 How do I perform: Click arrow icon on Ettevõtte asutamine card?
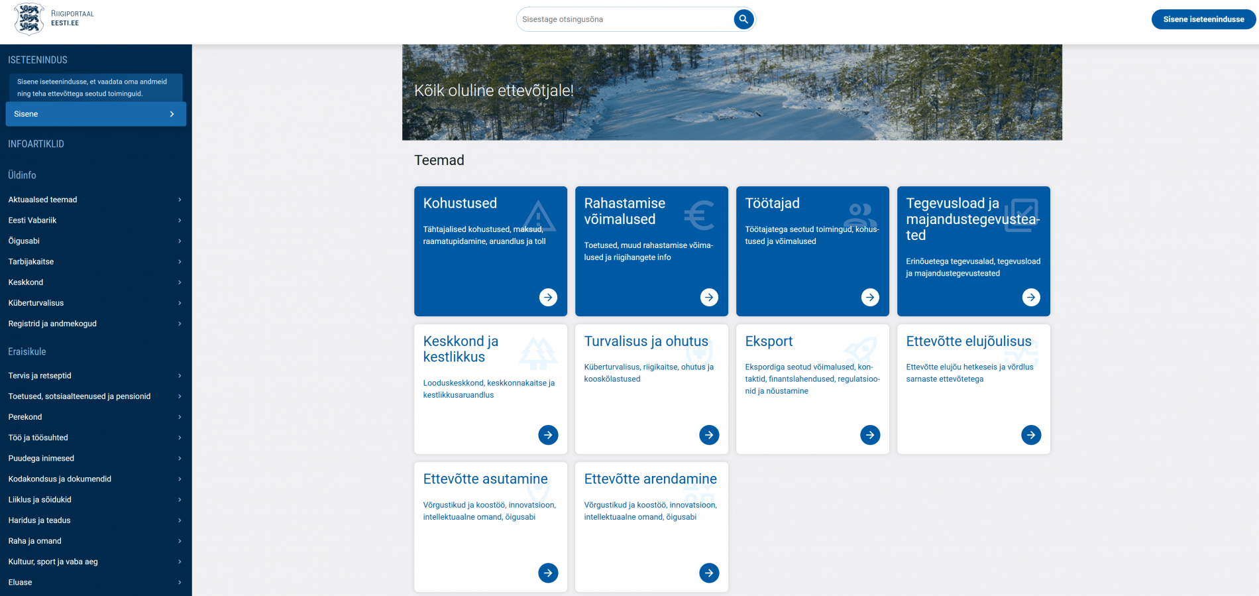point(548,573)
